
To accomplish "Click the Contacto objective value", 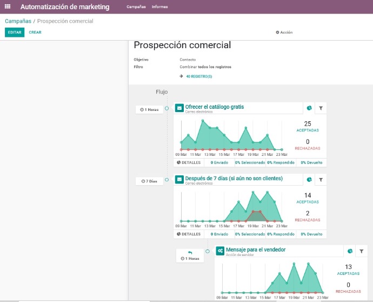I will coord(188,60).
